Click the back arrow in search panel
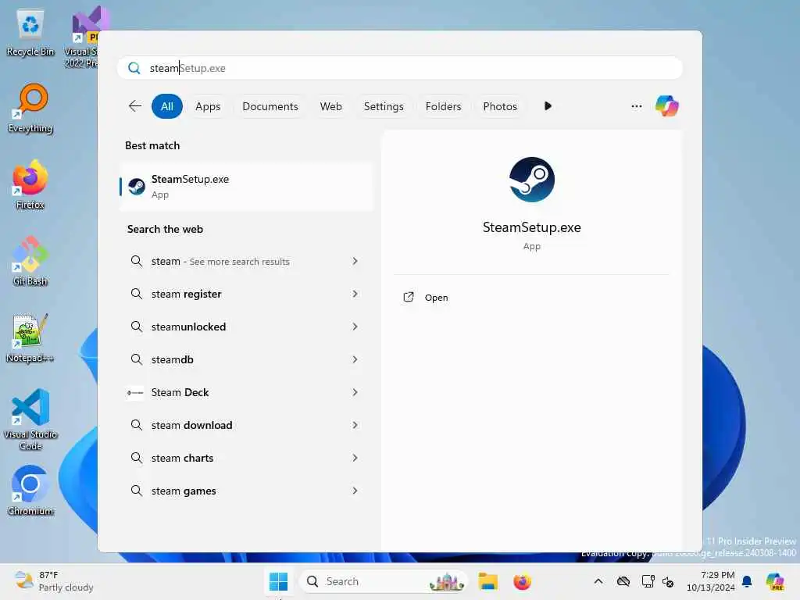The width and height of the screenshot is (800, 600). click(x=134, y=106)
